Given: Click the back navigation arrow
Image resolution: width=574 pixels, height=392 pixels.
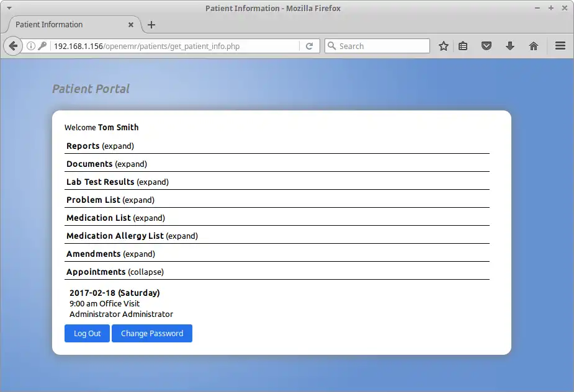Looking at the screenshot, I should click(x=12, y=45).
